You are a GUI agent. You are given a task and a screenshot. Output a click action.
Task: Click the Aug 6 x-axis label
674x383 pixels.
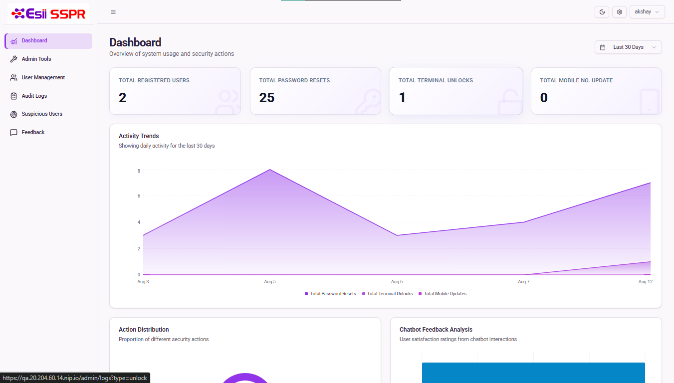coord(397,282)
